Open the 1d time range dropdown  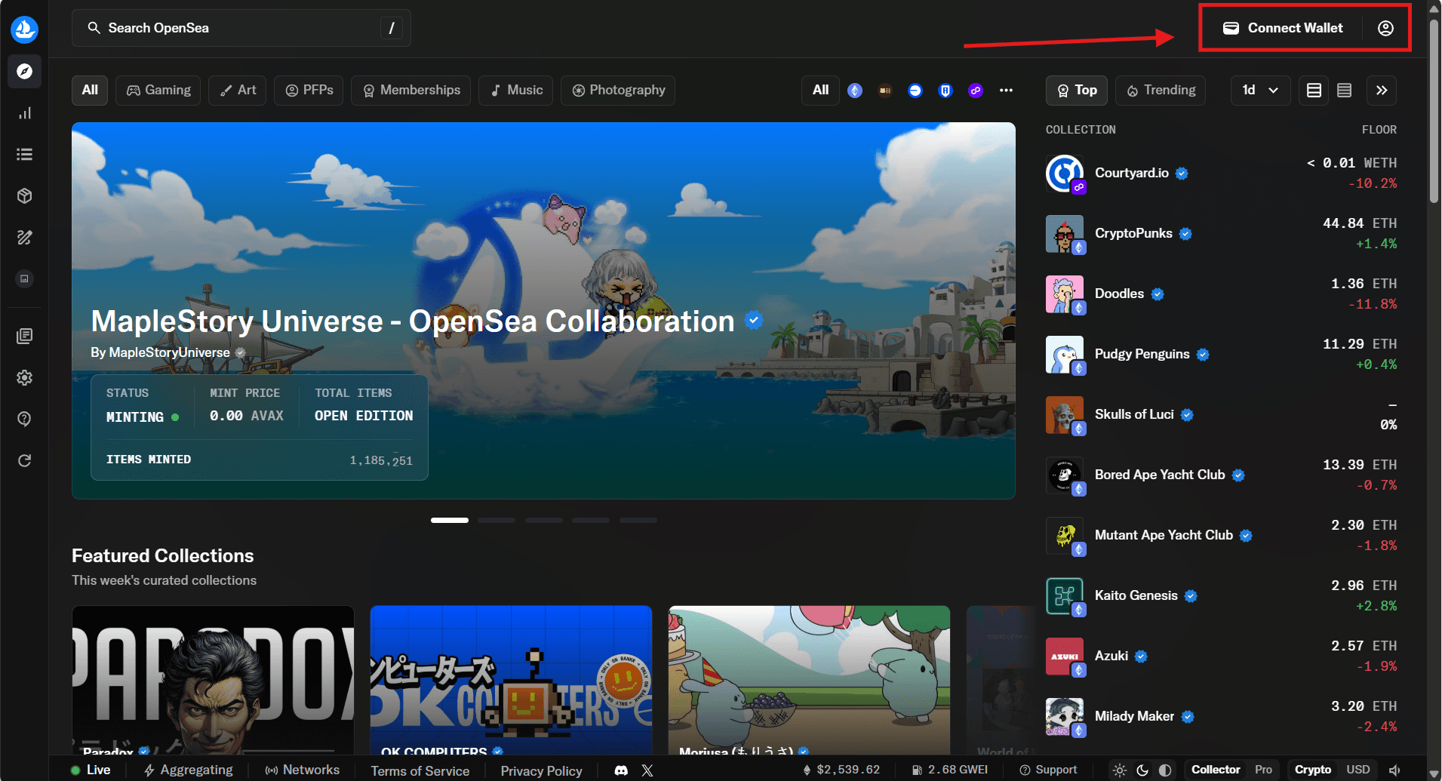tap(1260, 91)
